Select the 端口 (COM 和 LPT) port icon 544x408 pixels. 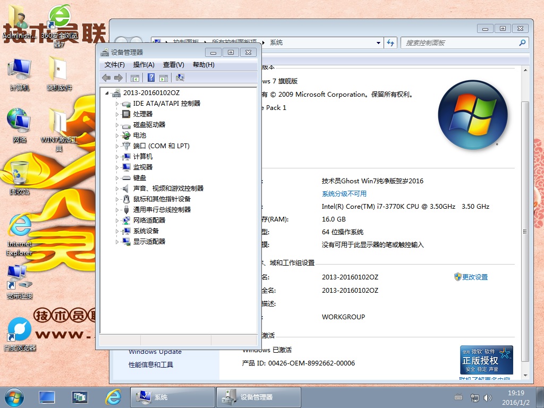(x=126, y=146)
